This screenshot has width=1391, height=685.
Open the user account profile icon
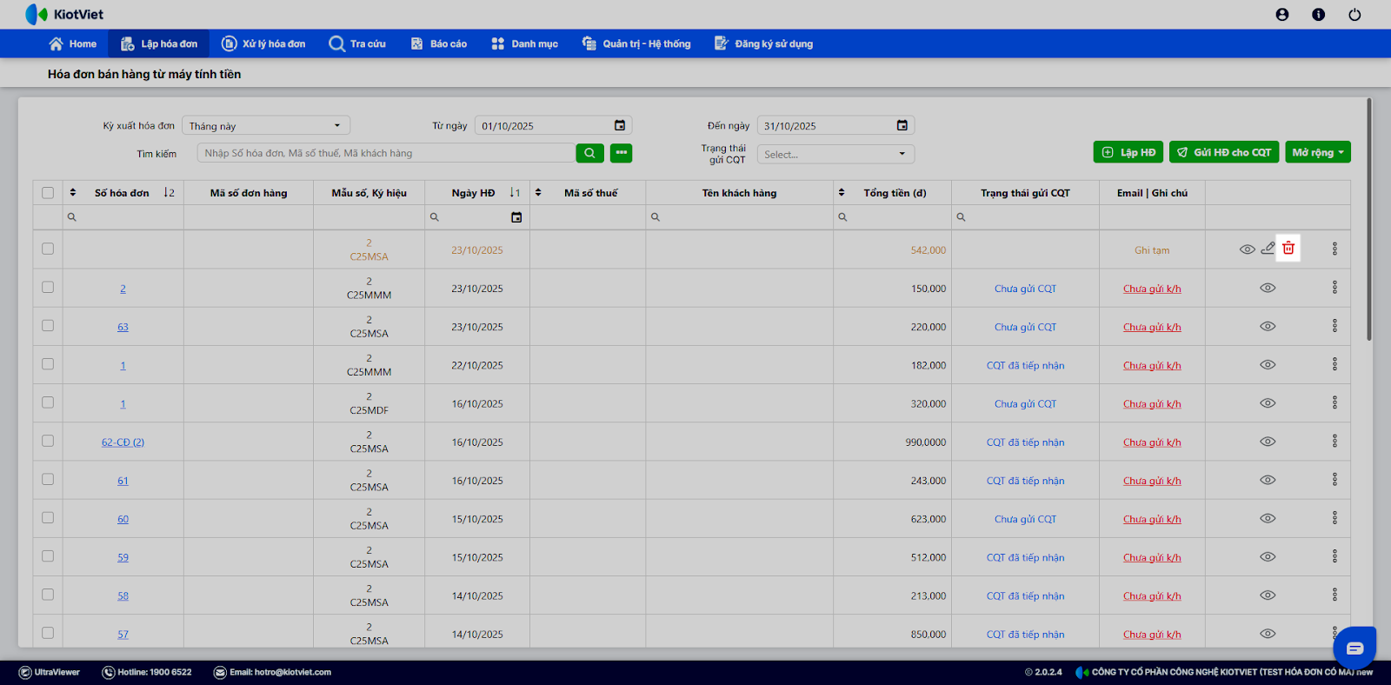[1282, 15]
